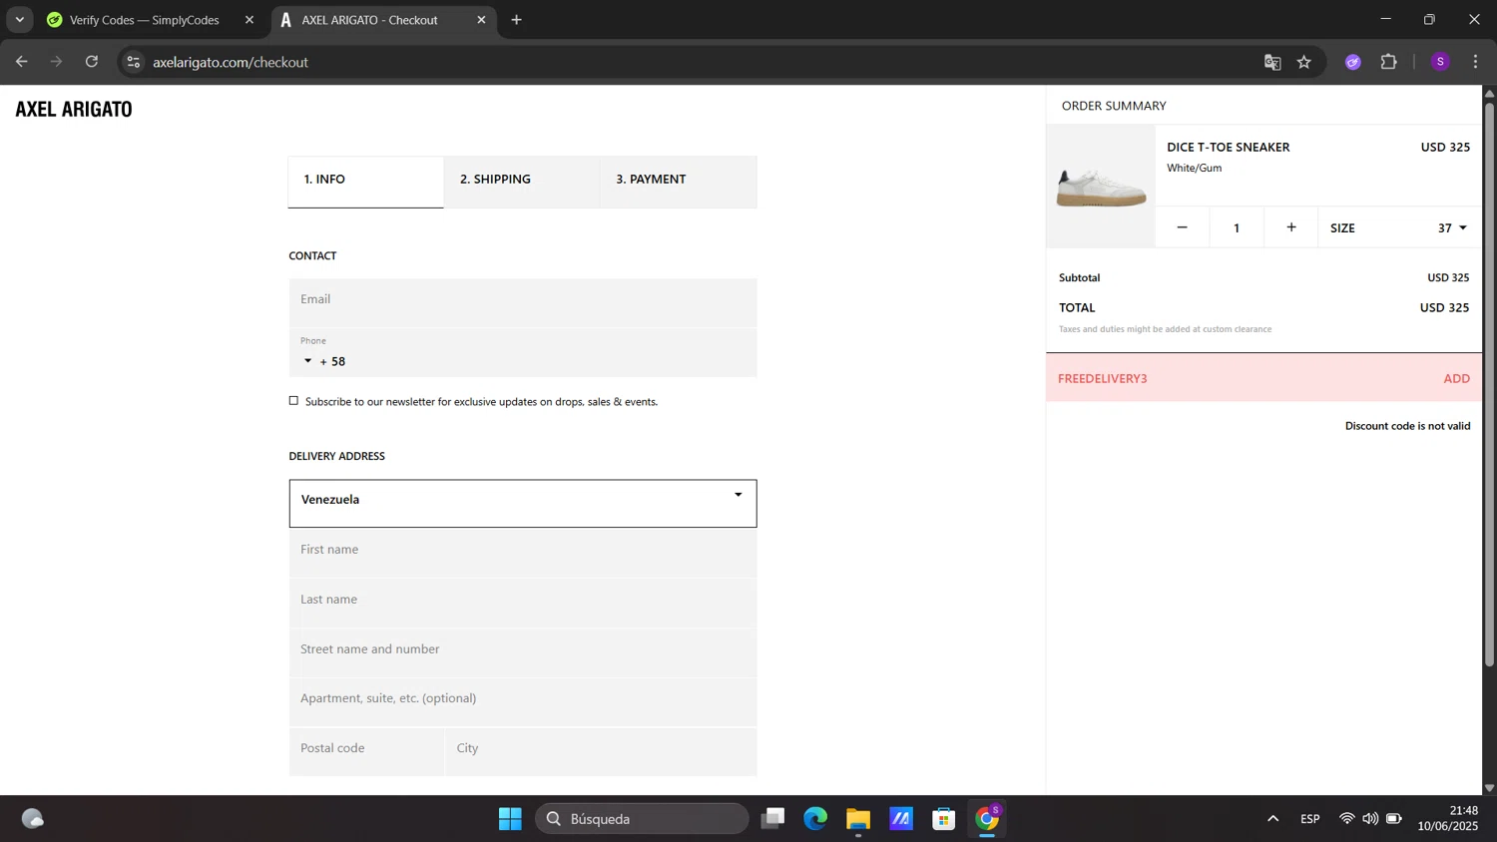1497x842 pixels.
Task: Open the Venezuela country dropdown
Action: (523, 504)
